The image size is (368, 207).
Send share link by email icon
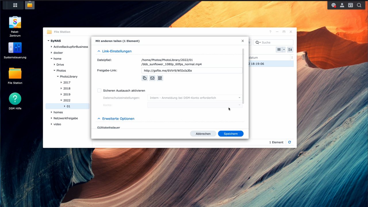point(152,78)
